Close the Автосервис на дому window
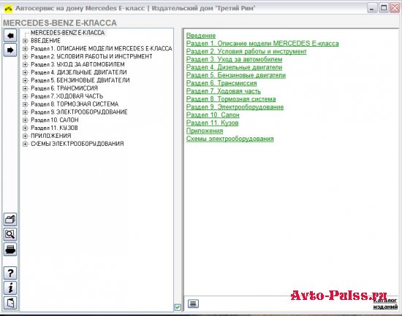 point(395,8)
